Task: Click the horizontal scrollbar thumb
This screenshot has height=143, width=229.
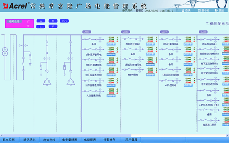Action: [67, 135]
